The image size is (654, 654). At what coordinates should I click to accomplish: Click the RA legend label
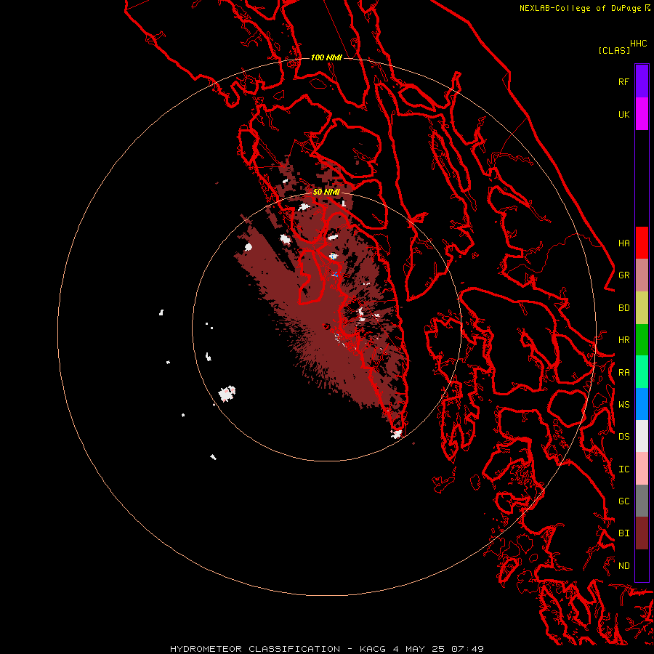click(x=623, y=373)
